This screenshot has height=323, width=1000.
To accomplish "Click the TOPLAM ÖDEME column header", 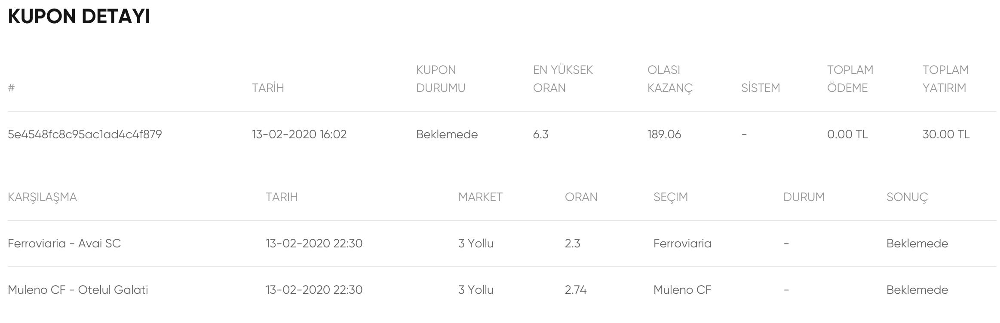I will click(850, 79).
